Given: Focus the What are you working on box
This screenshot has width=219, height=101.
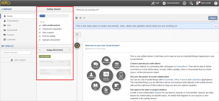Looking at the screenshot, I should click(146, 11).
